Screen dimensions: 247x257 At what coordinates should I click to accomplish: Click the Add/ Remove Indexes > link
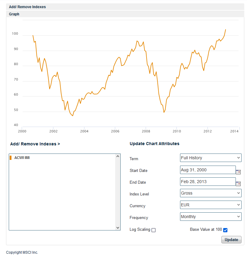35,144
